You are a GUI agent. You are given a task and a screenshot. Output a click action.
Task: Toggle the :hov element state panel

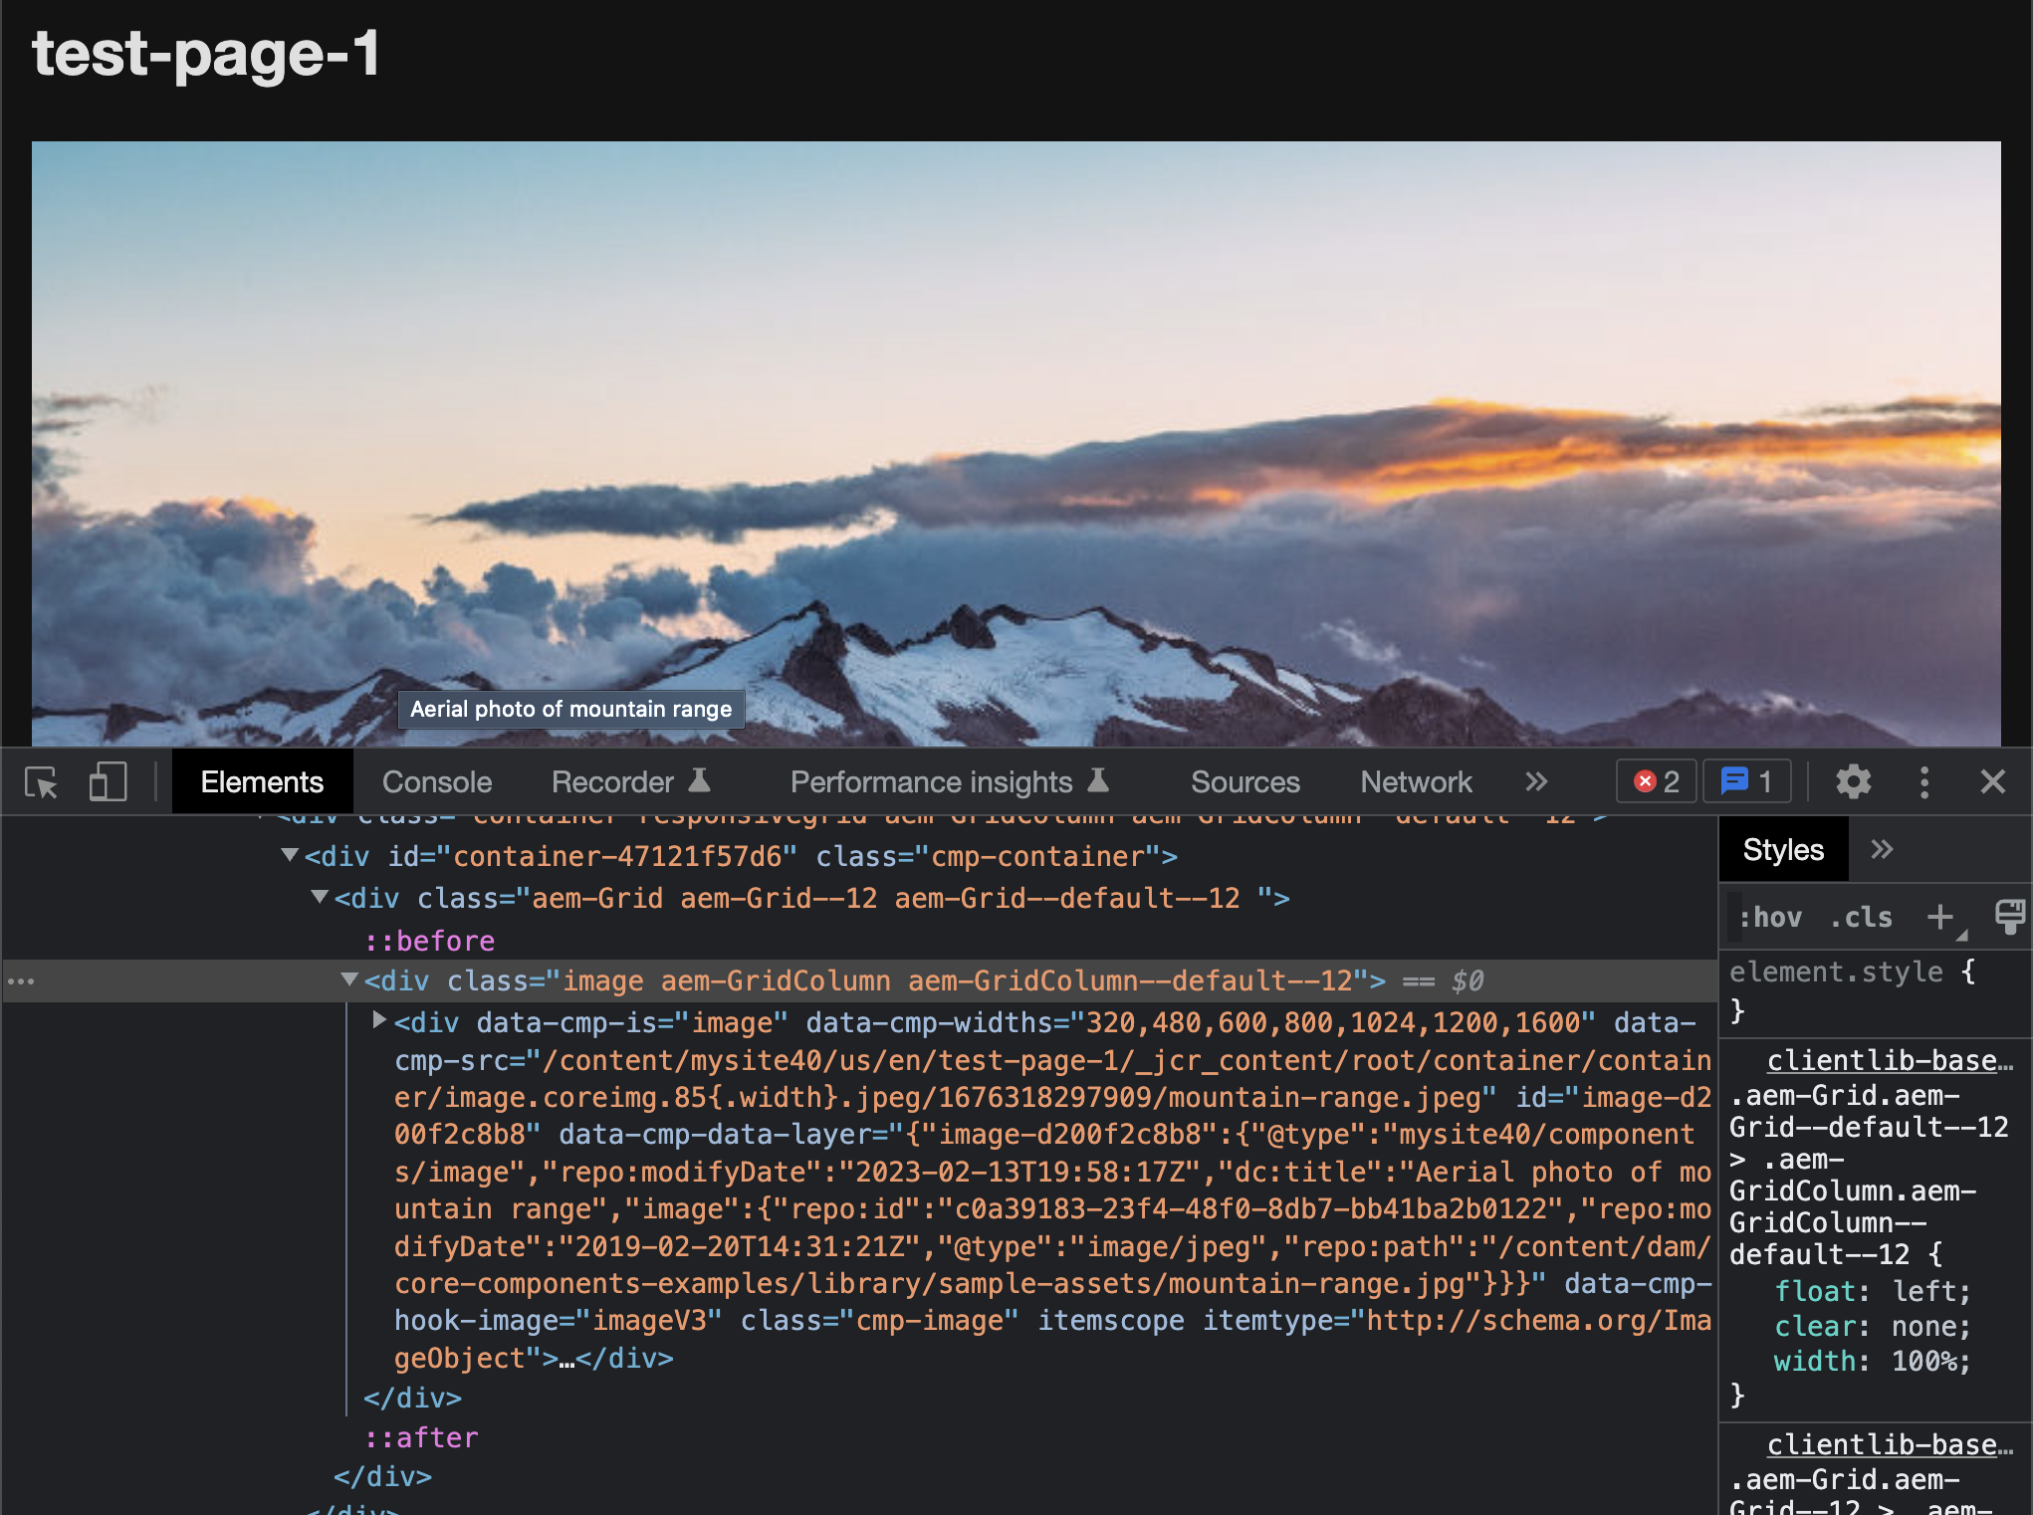click(x=1772, y=917)
